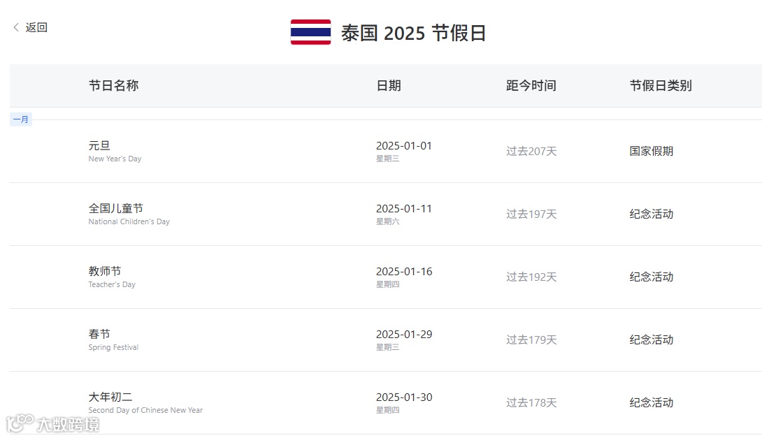This screenshot has height=438, width=762.
Task: Click 纪念活动 label in the 教师节 row
Action: [x=652, y=277]
